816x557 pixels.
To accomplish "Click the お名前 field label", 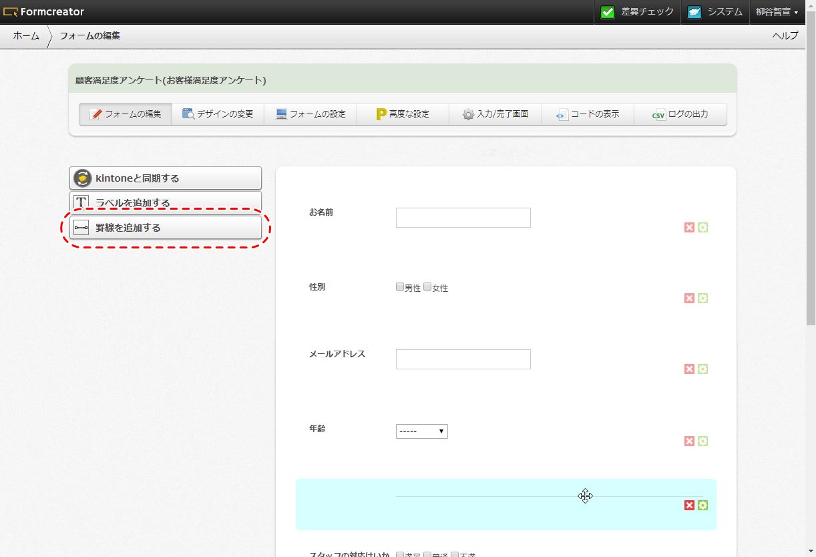I will coord(321,212).
